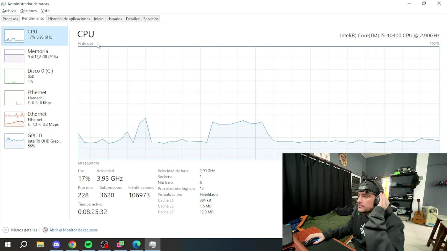
Task: Click the Subprocesos count 3620
Action: (107, 195)
